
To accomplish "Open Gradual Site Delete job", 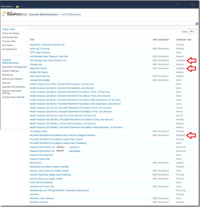I will point(40,80).
